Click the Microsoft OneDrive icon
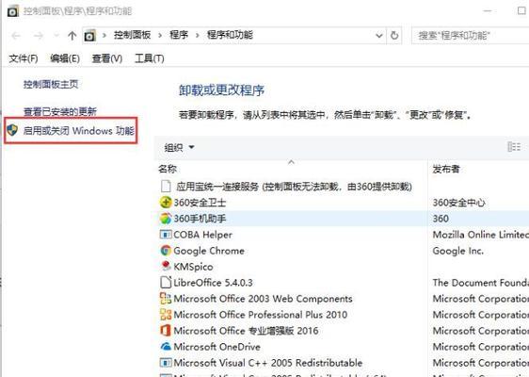Image resolution: width=529 pixels, height=377 pixels. coord(166,347)
